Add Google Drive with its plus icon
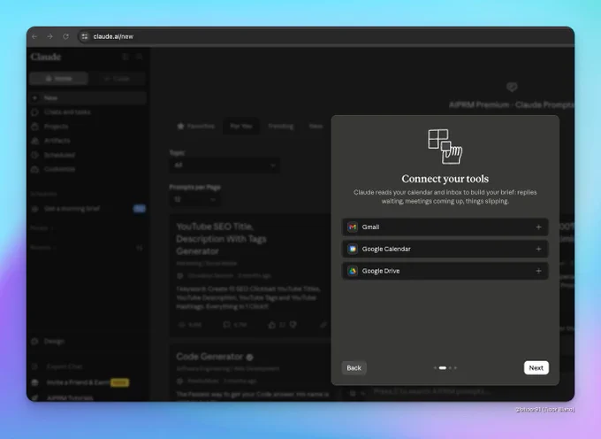The height and width of the screenshot is (439, 601). coord(538,271)
